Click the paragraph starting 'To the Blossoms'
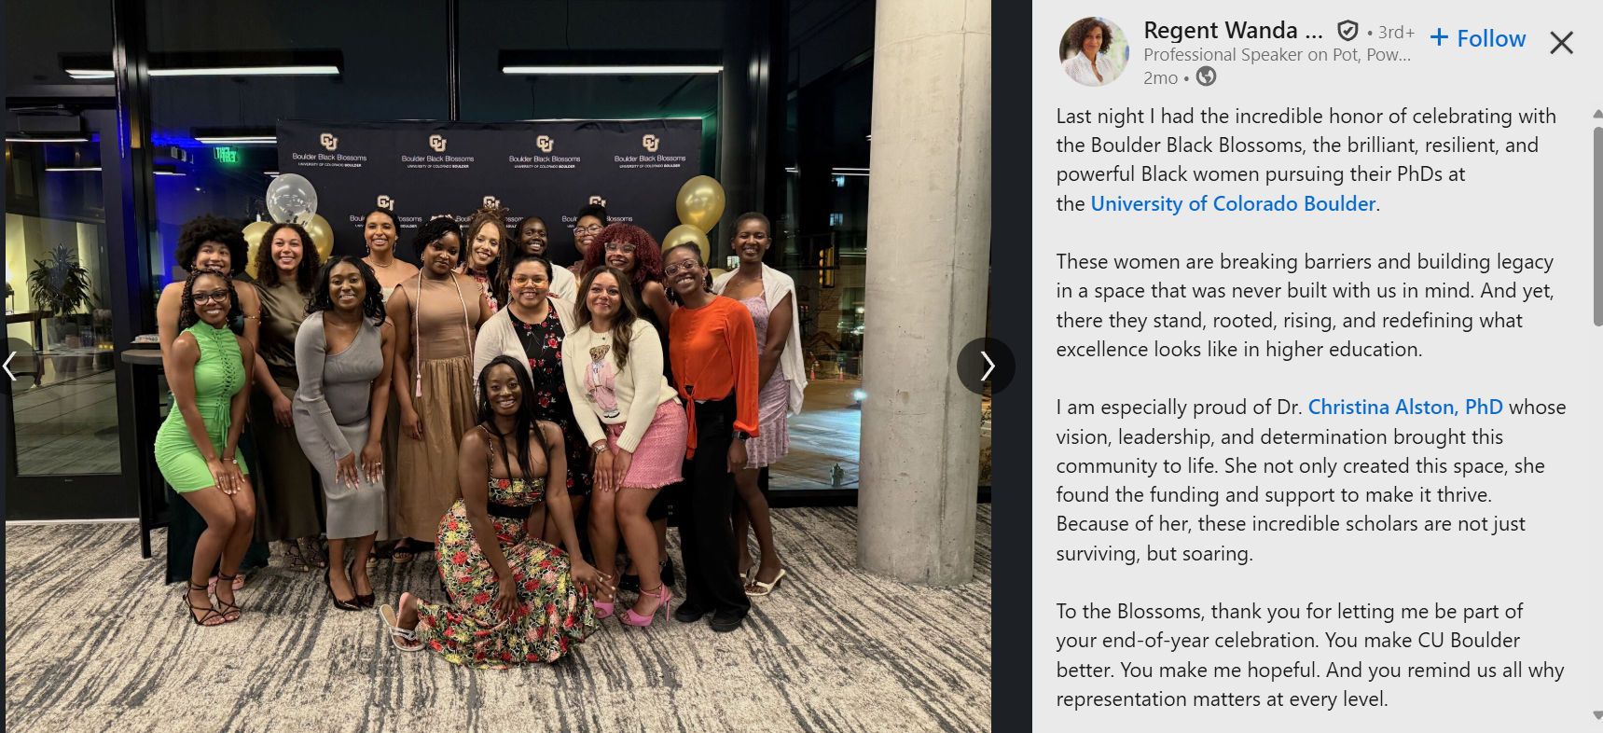This screenshot has height=733, width=1603. (x=1310, y=655)
